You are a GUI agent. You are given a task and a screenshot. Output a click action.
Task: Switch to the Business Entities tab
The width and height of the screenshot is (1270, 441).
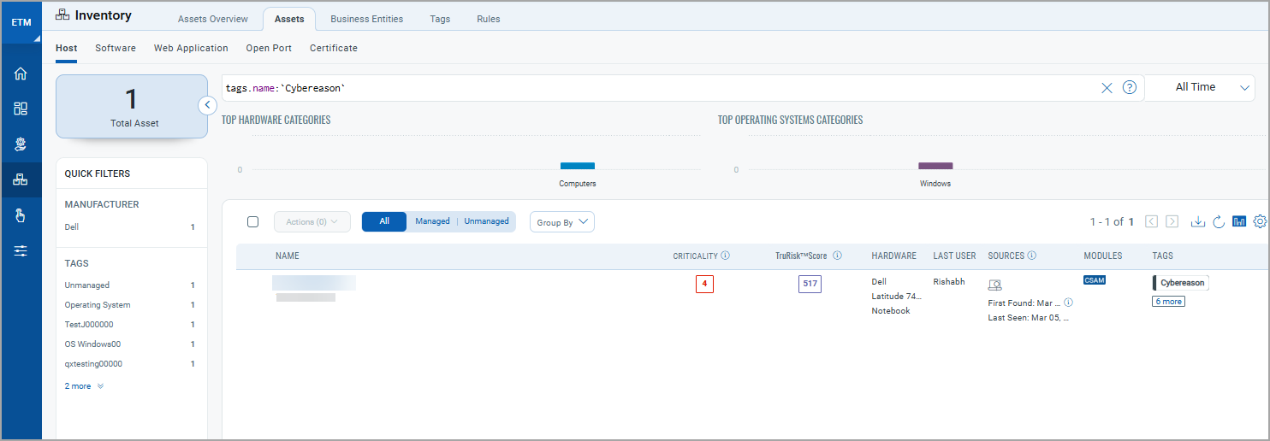[366, 19]
